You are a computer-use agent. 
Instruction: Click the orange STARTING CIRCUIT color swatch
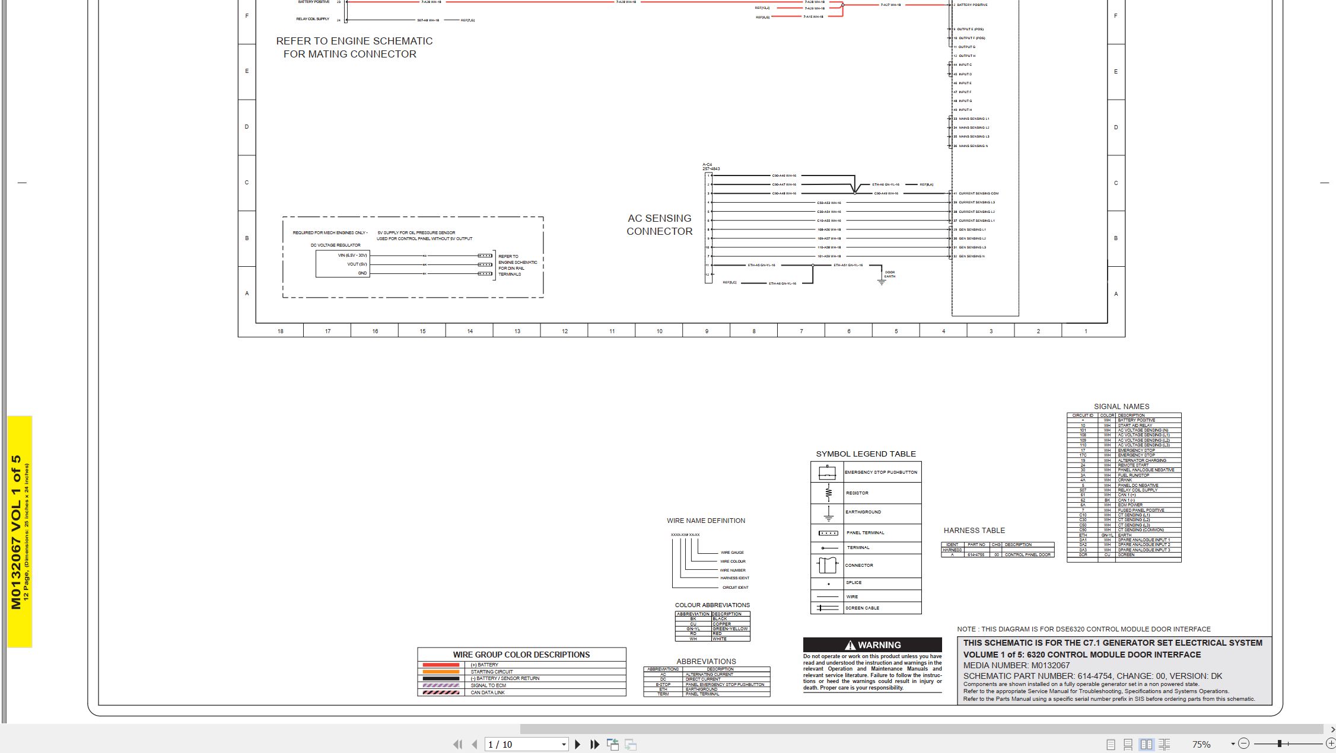pos(441,672)
